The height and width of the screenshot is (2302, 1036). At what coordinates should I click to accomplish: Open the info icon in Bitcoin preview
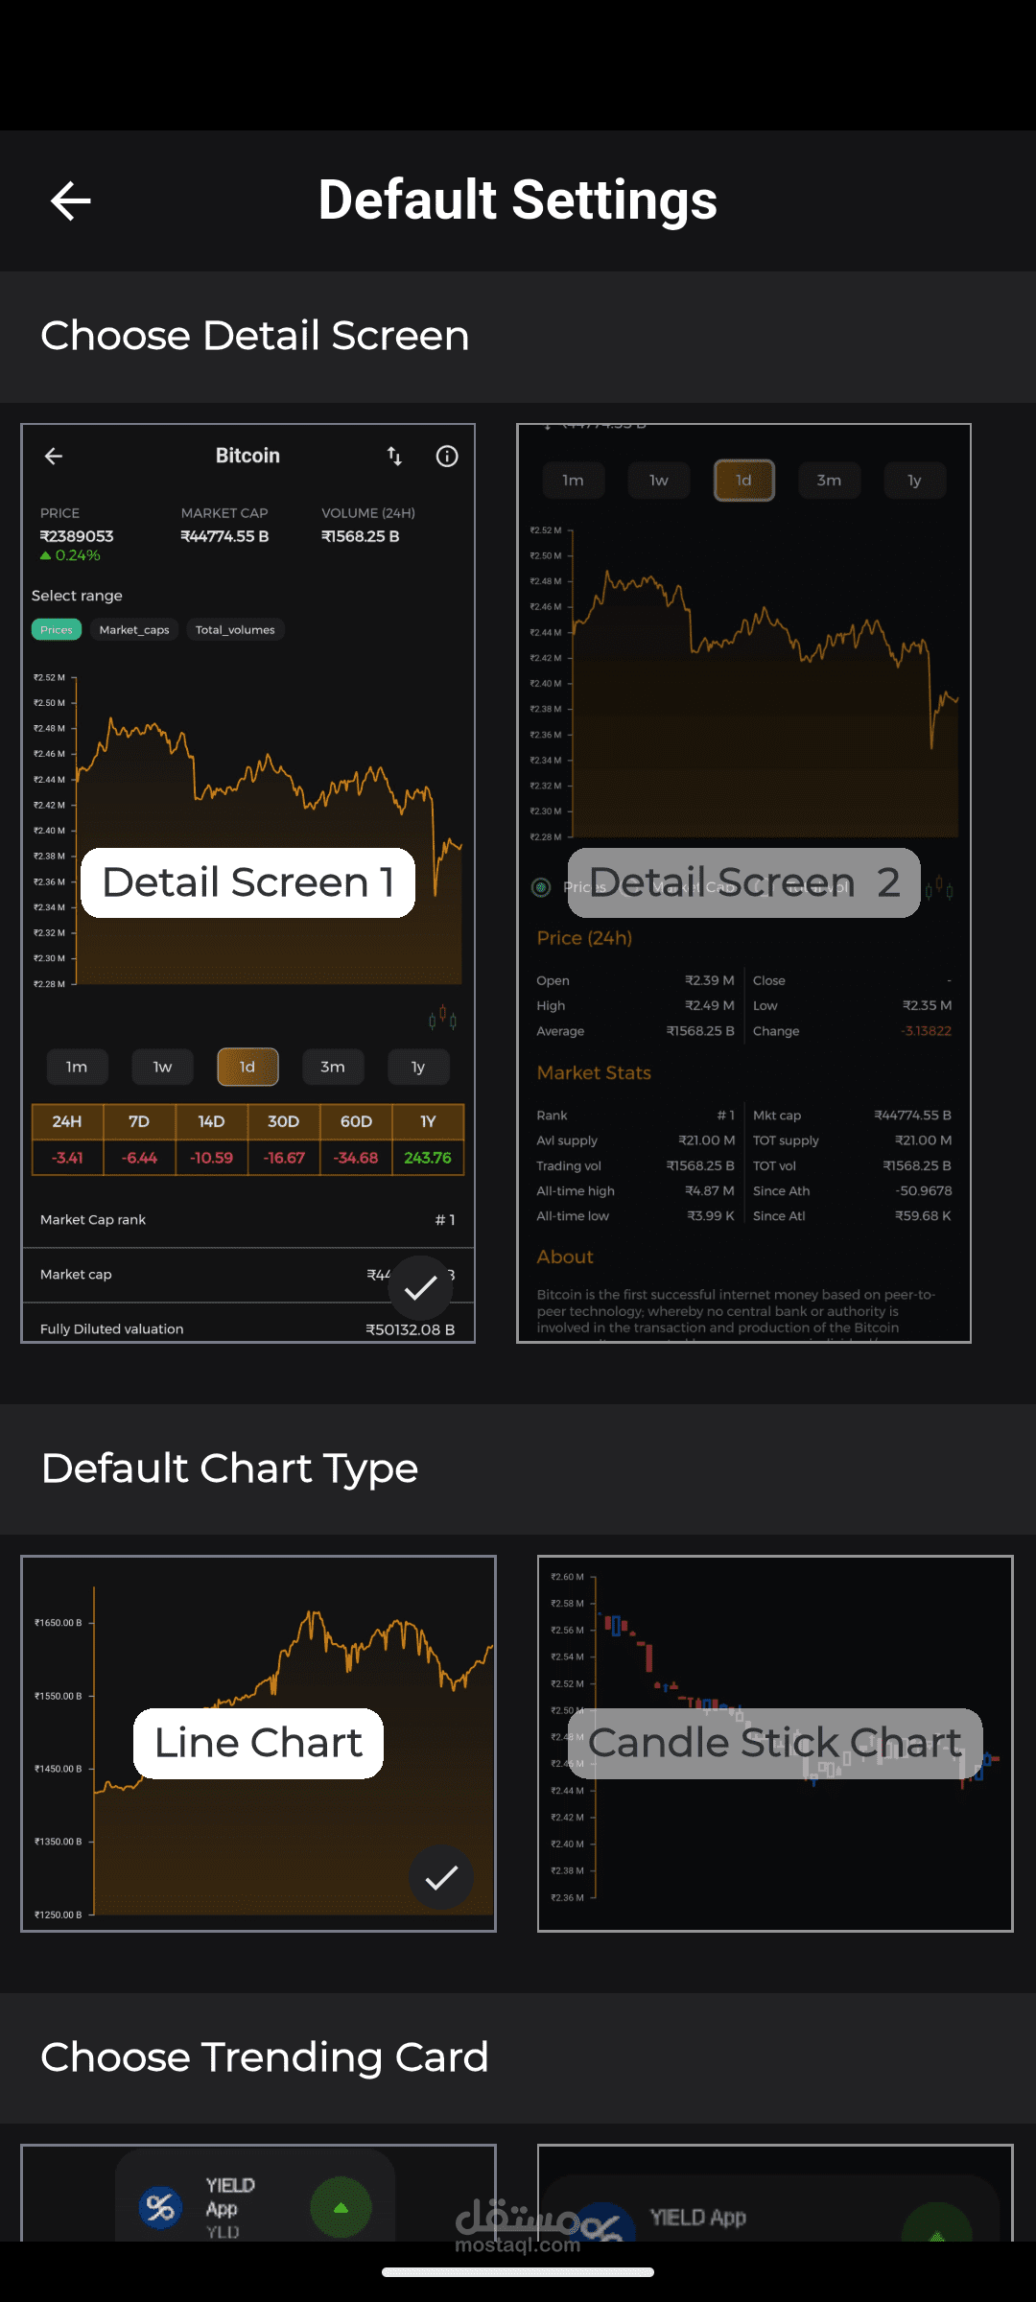pos(447,457)
